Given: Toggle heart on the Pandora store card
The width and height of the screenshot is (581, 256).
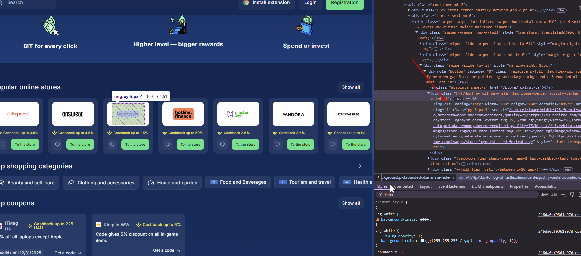Looking at the screenshot, I should (x=278, y=144).
